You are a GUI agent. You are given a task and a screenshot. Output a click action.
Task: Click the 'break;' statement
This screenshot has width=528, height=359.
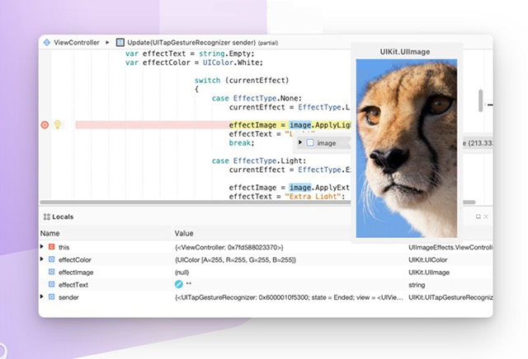click(x=242, y=143)
